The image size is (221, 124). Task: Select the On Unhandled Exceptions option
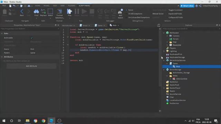coord(139,18)
